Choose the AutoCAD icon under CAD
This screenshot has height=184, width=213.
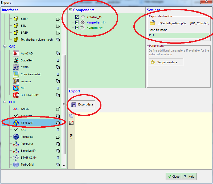[x=16, y=53]
